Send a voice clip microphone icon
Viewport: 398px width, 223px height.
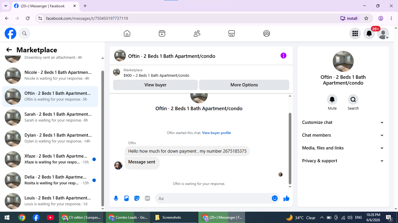click(116, 198)
